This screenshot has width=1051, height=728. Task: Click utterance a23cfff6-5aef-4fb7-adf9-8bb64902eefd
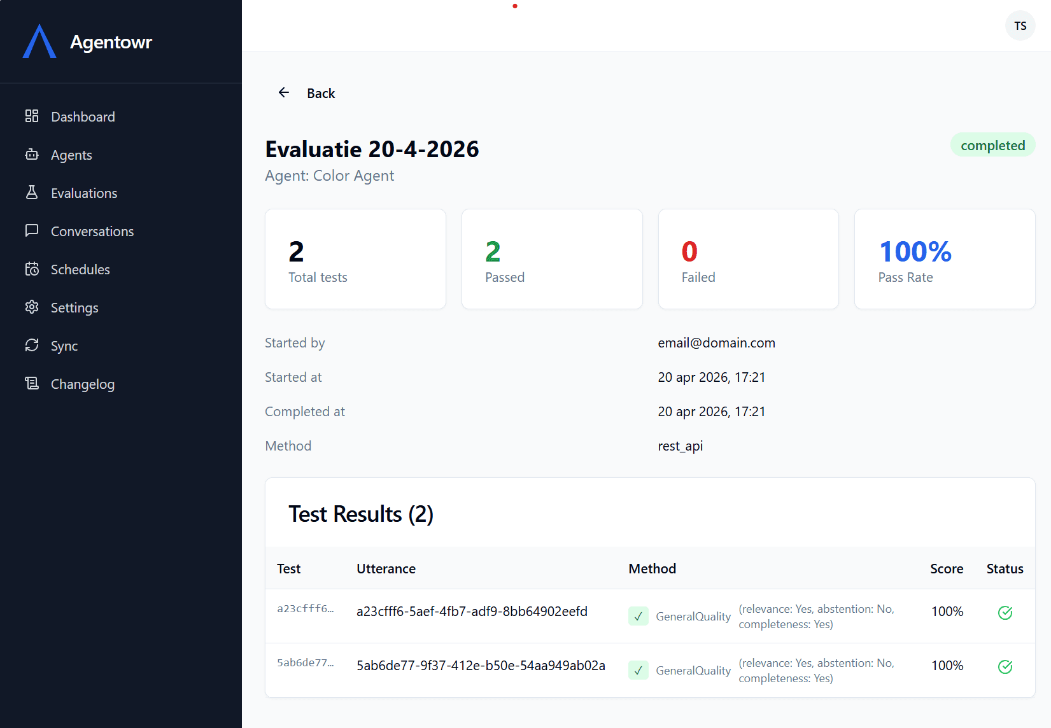pyautogui.click(x=472, y=612)
